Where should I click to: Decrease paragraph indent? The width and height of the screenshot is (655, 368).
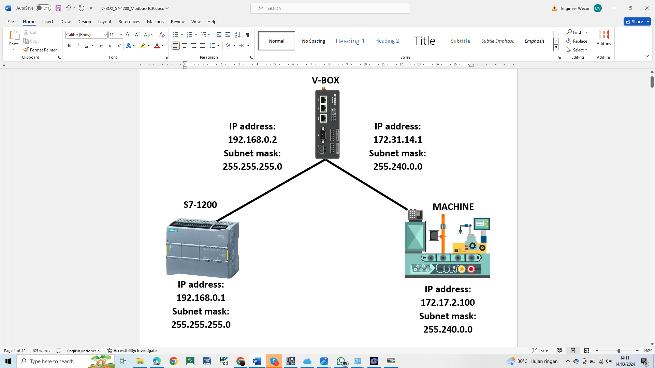click(x=219, y=35)
